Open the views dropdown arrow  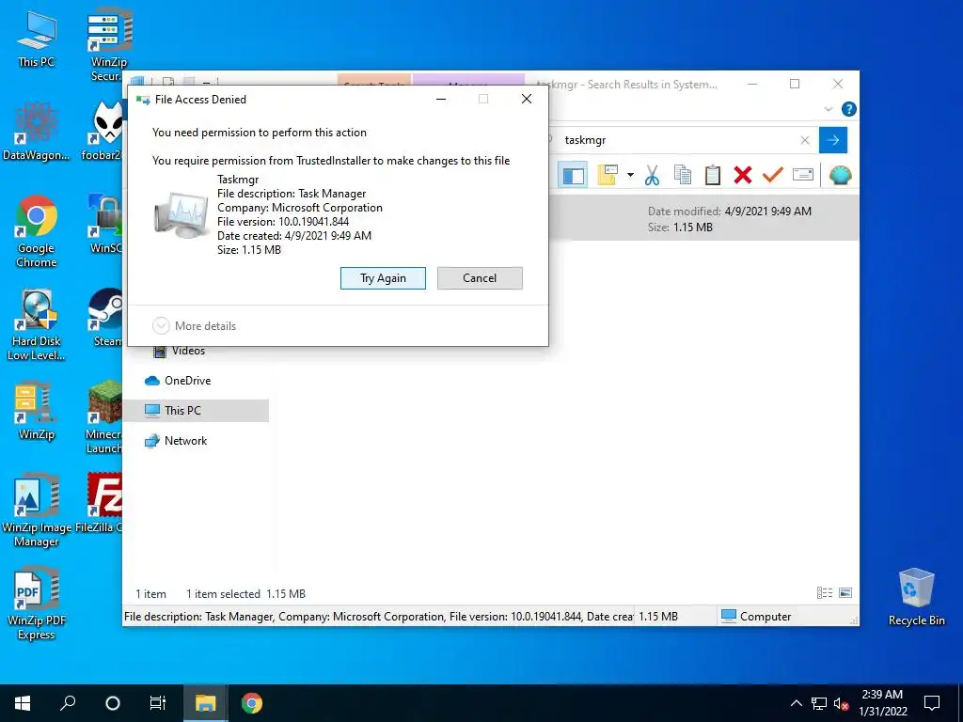630,175
